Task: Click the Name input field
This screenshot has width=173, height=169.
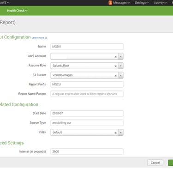Action: pyautogui.click(x=87, y=47)
